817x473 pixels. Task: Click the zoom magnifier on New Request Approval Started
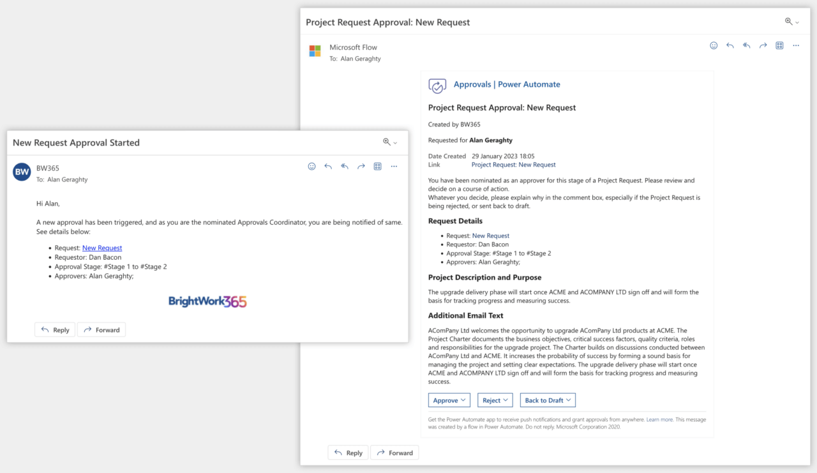(x=386, y=142)
